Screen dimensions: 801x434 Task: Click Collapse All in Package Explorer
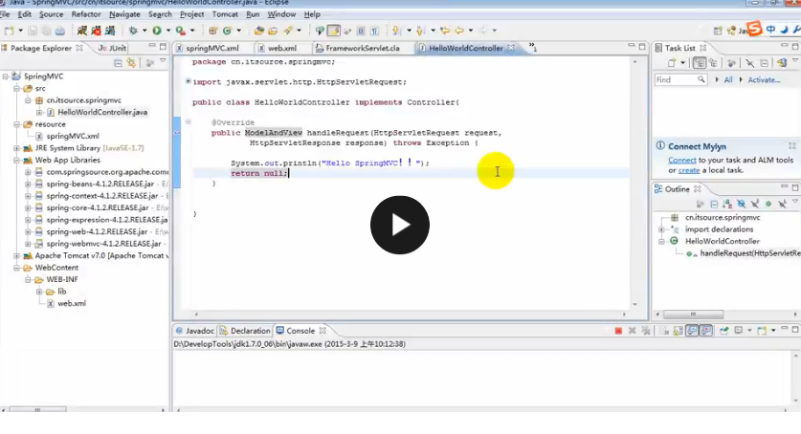(118, 63)
